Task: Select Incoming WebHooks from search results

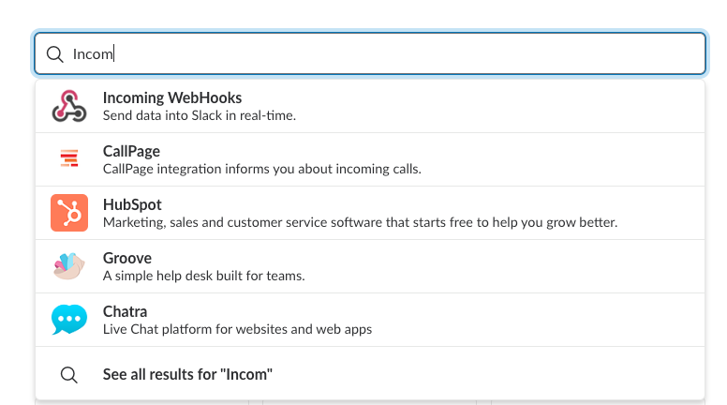Action: (x=172, y=98)
